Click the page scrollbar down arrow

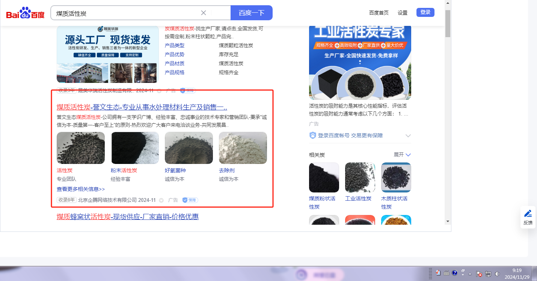(448, 221)
